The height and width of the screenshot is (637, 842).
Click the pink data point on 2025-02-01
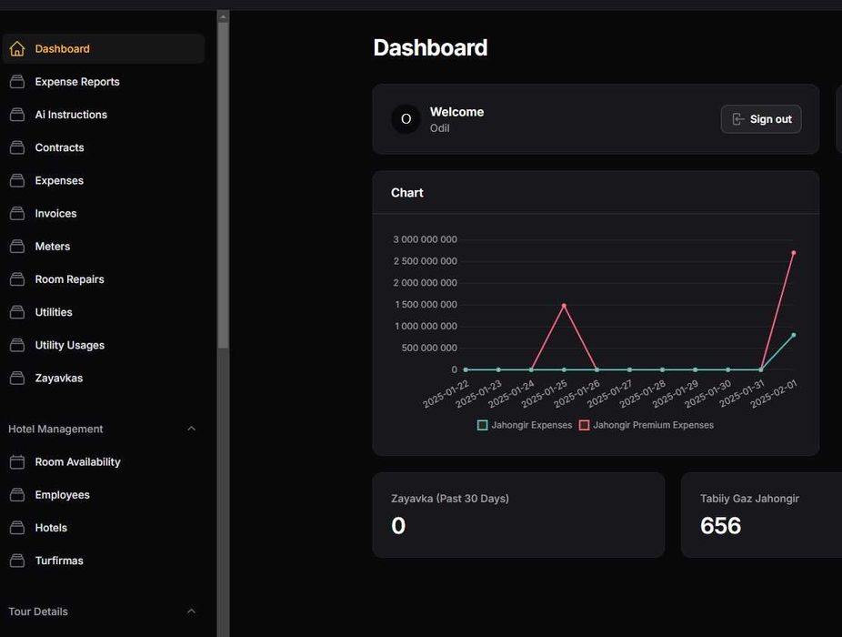(x=794, y=253)
